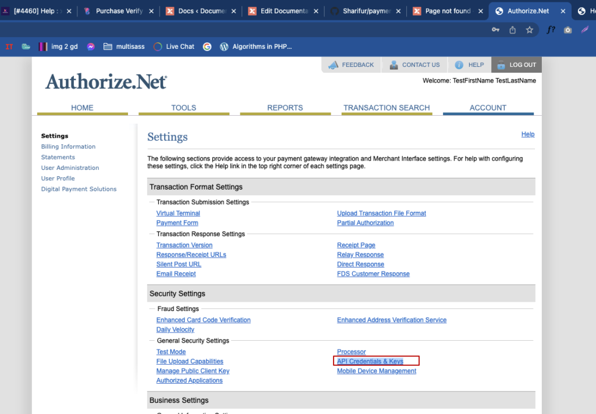Click the share page icon in toolbar

[x=512, y=30]
